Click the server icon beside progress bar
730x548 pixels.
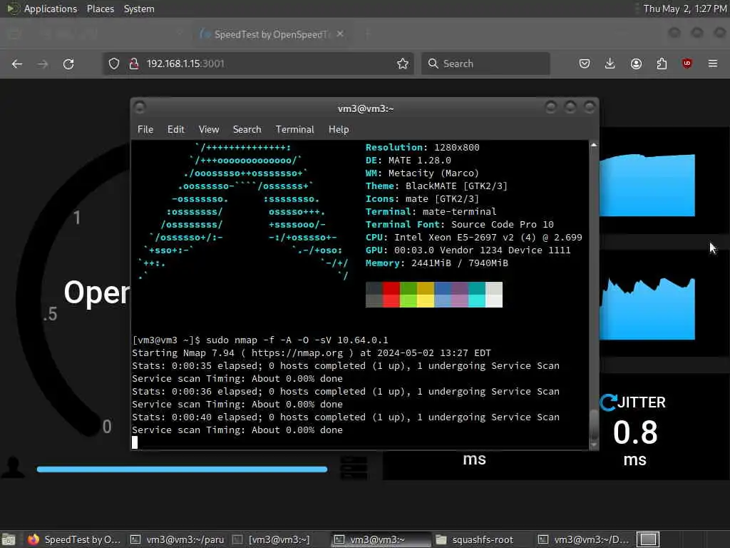coord(354,467)
